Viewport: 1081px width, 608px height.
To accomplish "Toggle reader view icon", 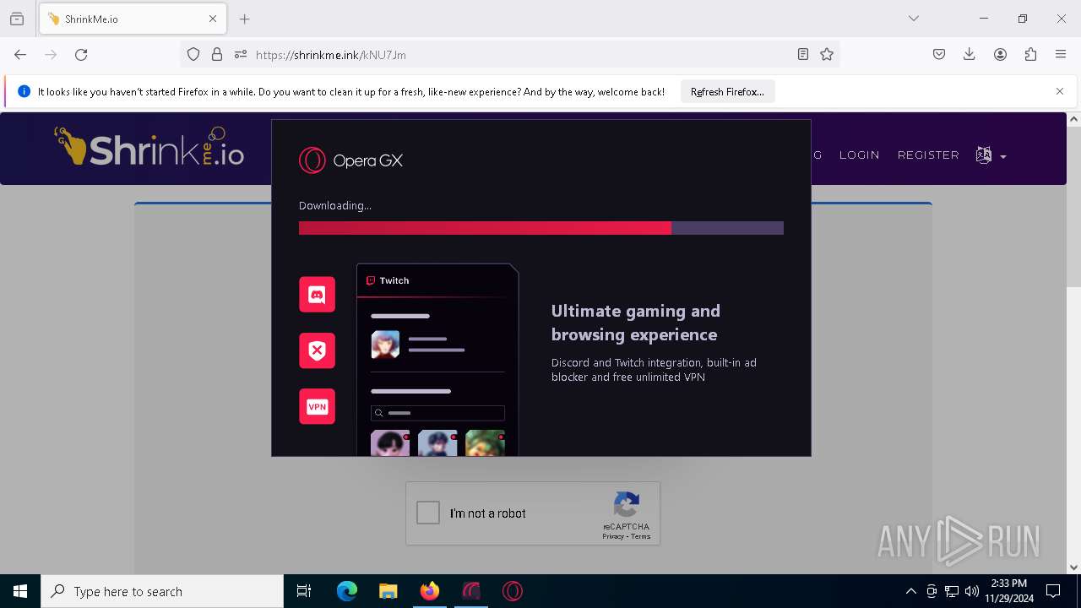I will [803, 54].
